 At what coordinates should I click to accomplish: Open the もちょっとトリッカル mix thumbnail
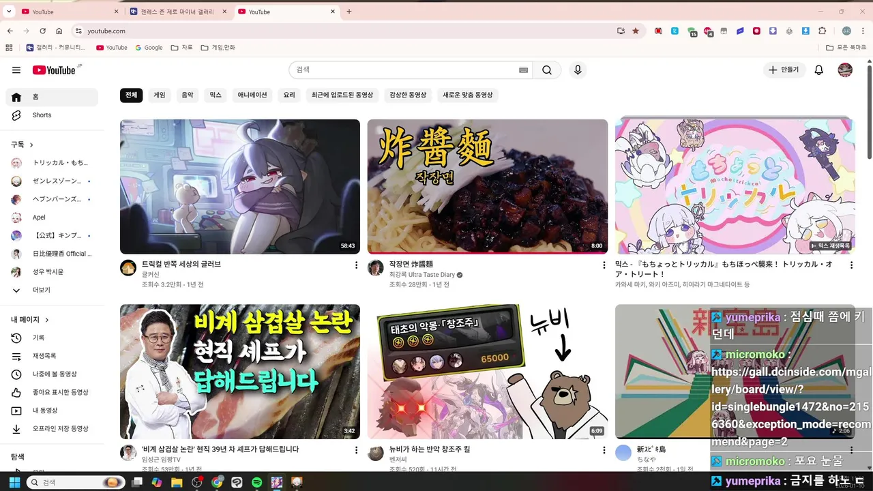tap(735, 185)
